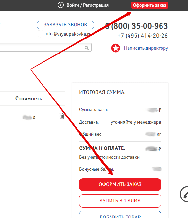The width and height of the screenshot is (188, 218).
Task: Click the 8 (800) 35-00-963 phone number
Action: coord(136,26)
